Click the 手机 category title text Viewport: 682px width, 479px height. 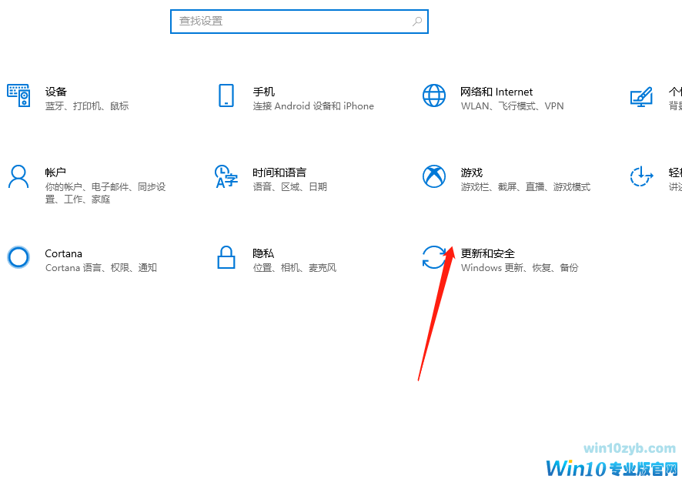click(263, 92)
